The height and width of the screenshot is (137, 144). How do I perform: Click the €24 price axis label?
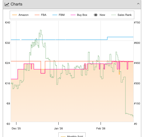[x=8, y=63]
